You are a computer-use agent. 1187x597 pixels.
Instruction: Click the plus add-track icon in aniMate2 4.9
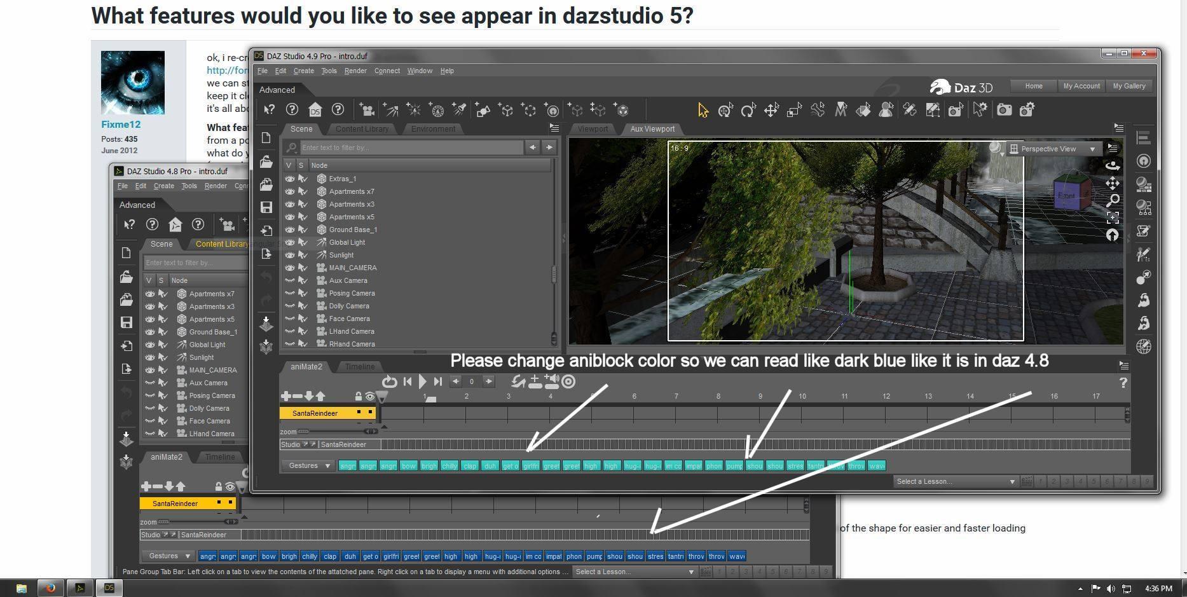(x=286, y=396)
